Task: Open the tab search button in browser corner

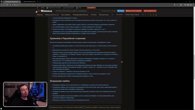Action: (2, 2)
